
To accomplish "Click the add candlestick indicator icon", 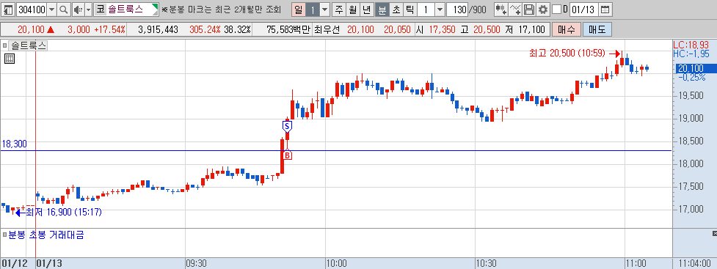I will [x=501, y=9].
